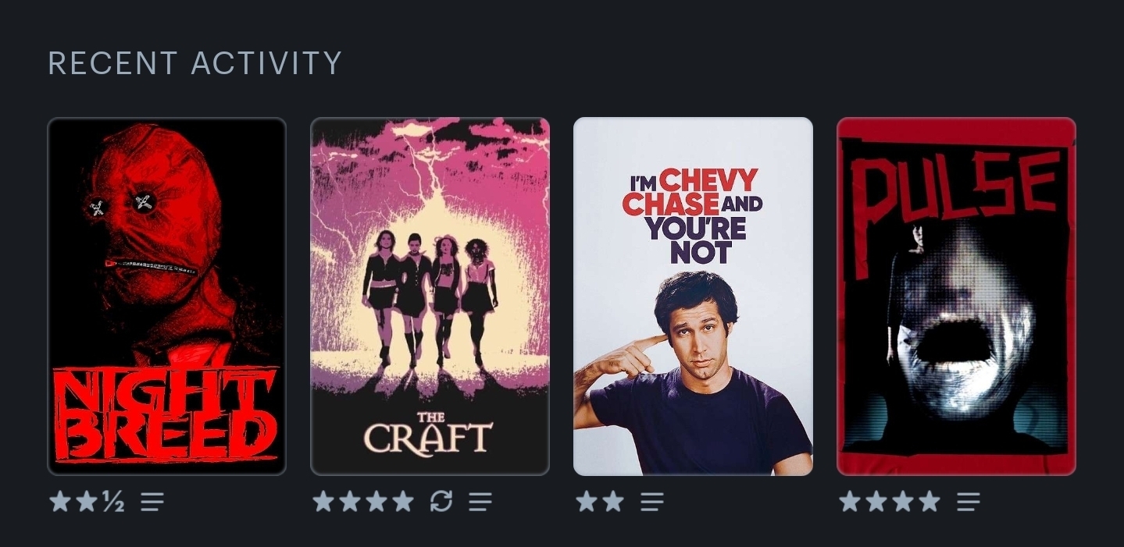
Task: Open the Pulse film poster
Action: 957,297
